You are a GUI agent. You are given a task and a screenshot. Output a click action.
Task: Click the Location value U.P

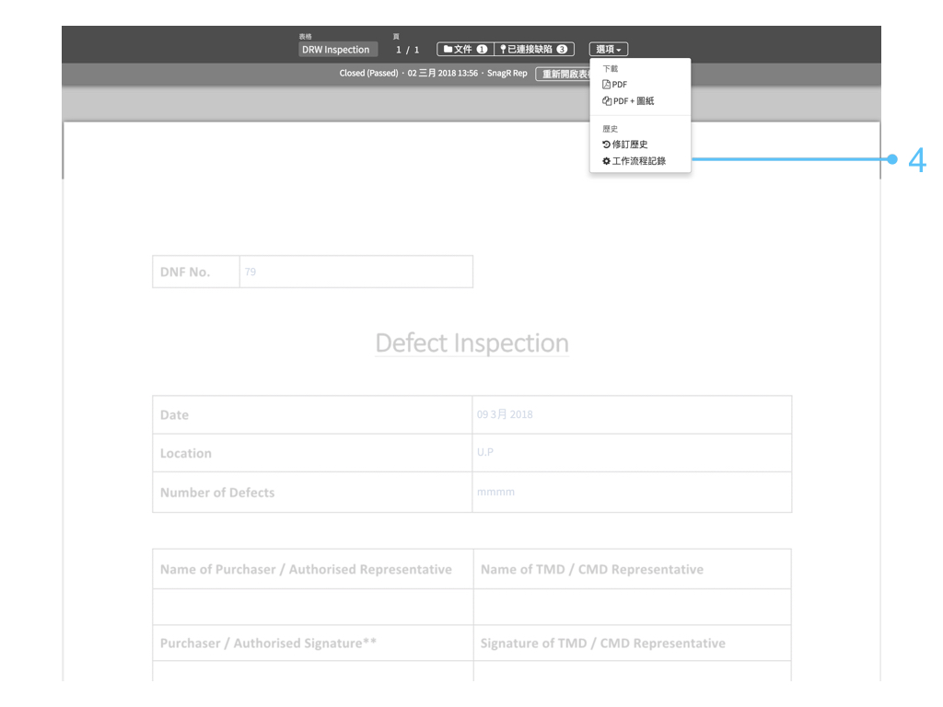484,452
